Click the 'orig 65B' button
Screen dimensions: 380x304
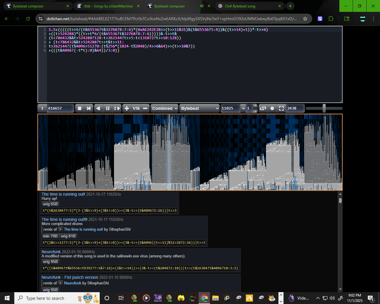(50, 204)
